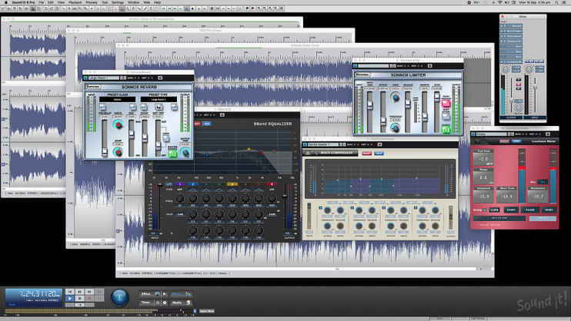Click the rewind-to-start button in transport
The image size is (571, 321).
68,291
